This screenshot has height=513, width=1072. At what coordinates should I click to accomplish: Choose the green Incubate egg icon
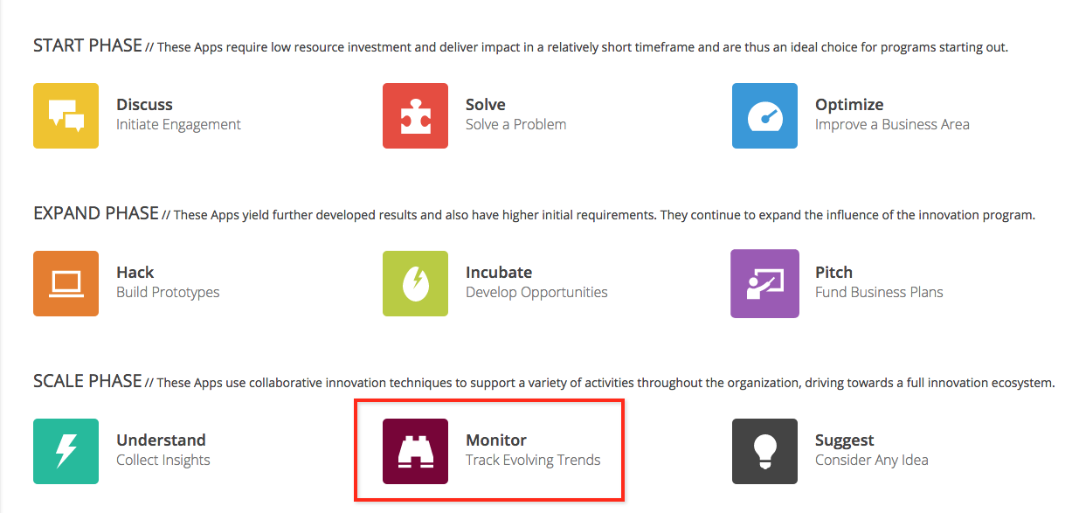[x=415, y=283]
